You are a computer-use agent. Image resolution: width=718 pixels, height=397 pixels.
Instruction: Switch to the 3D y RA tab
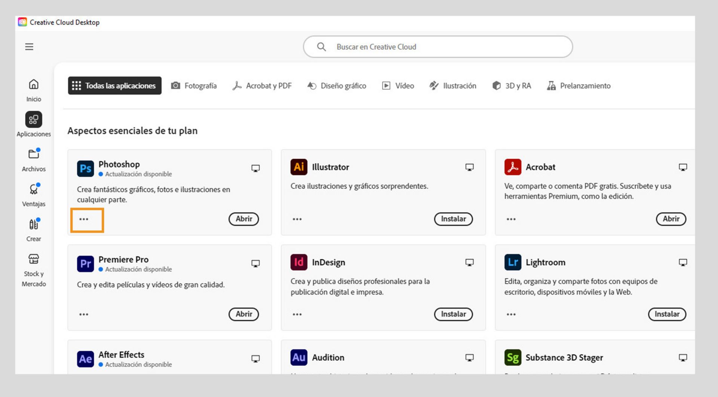(x=512, y=86)
